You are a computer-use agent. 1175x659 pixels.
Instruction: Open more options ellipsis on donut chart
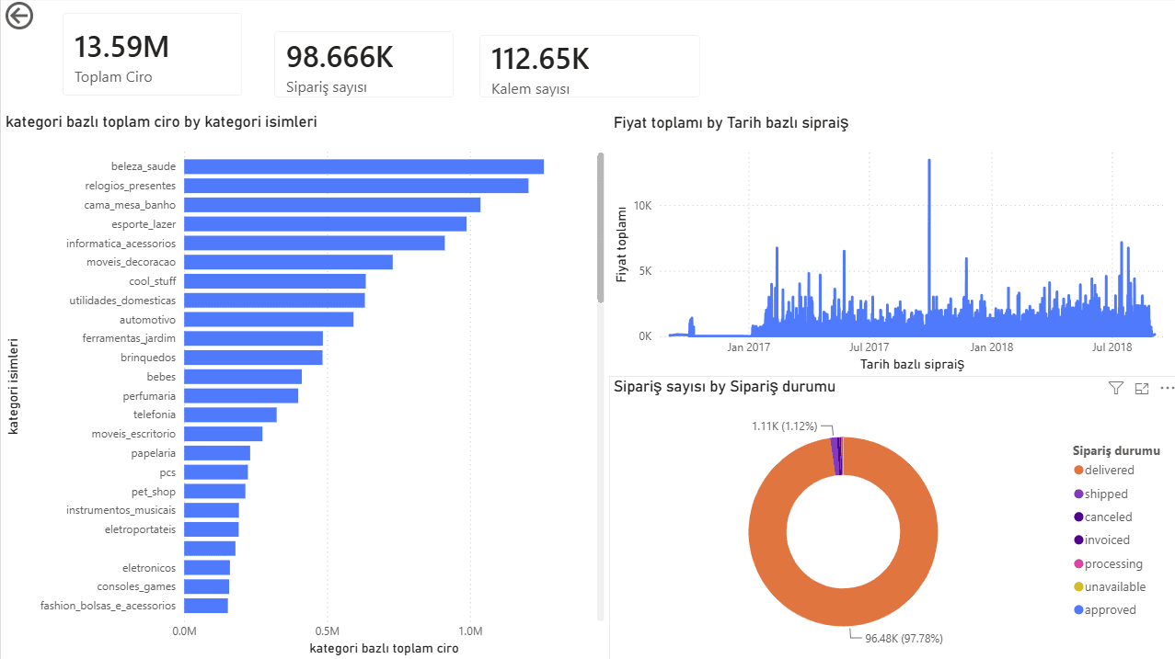pyautogui.click(x=1168, y=389)
